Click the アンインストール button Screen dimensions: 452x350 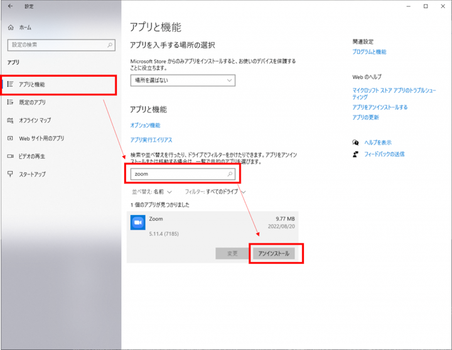pos(274,253)
